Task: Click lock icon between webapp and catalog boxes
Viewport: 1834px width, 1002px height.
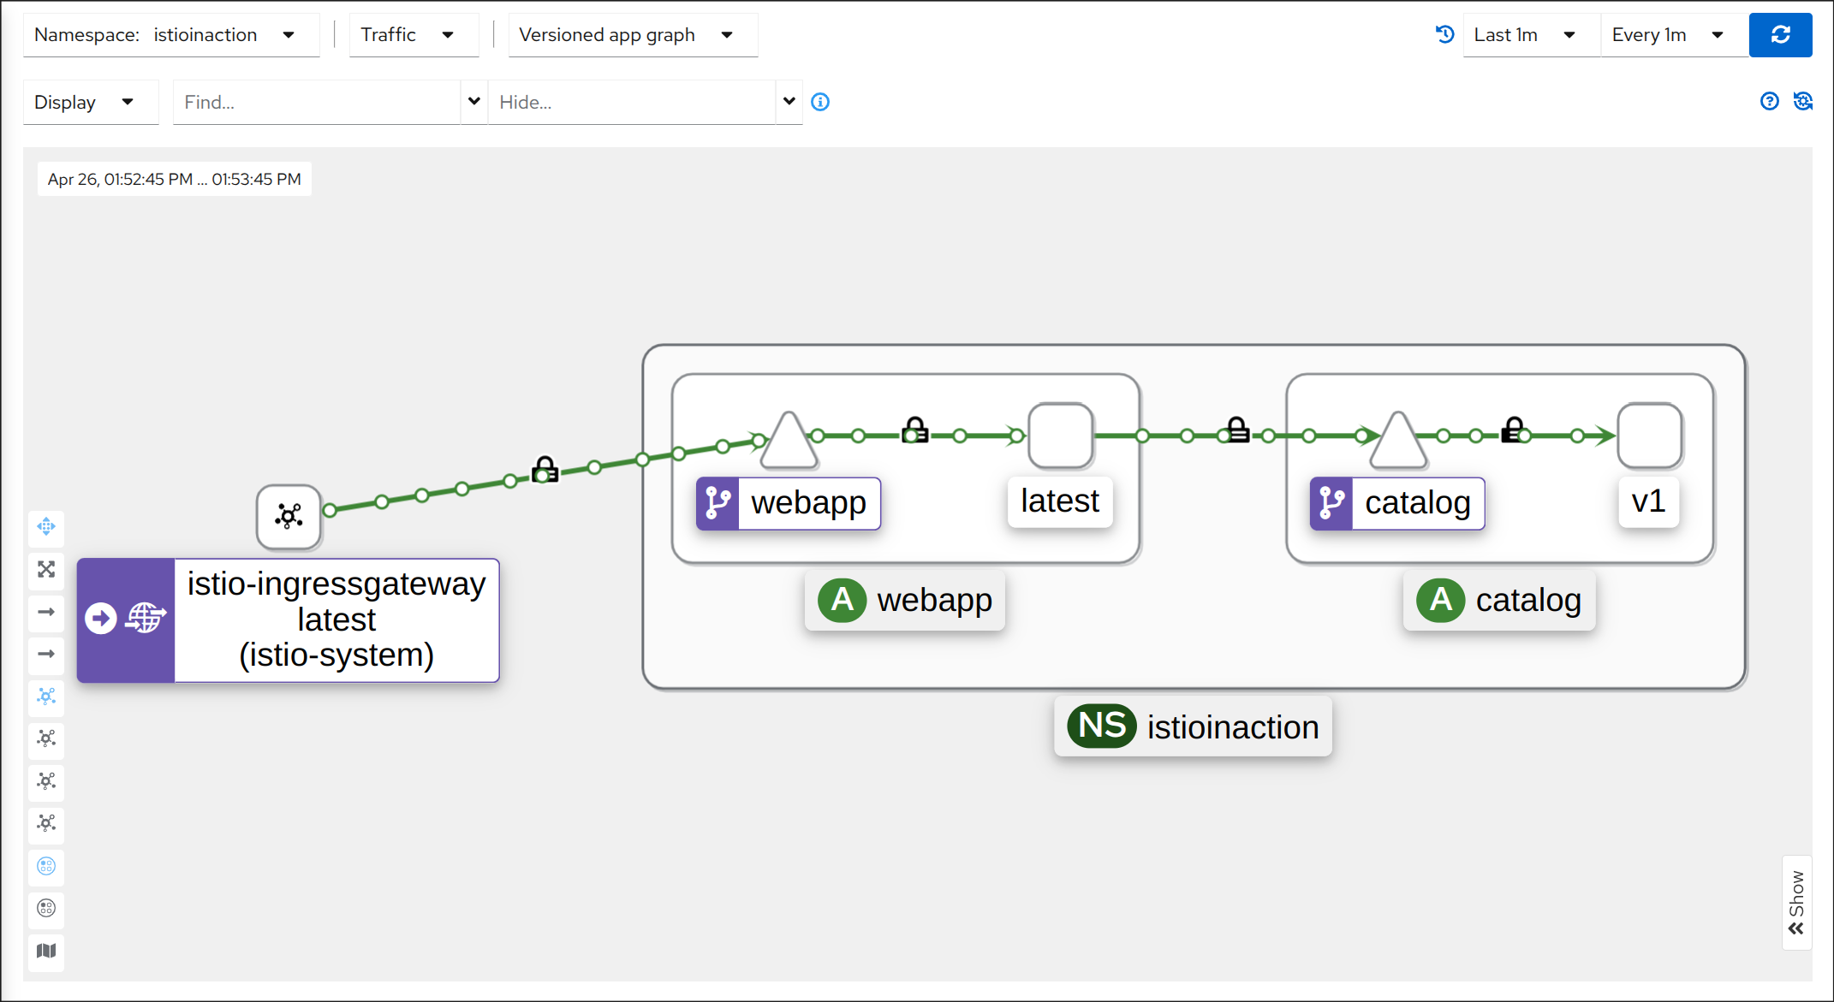Action: click(x=1238, y=430)
